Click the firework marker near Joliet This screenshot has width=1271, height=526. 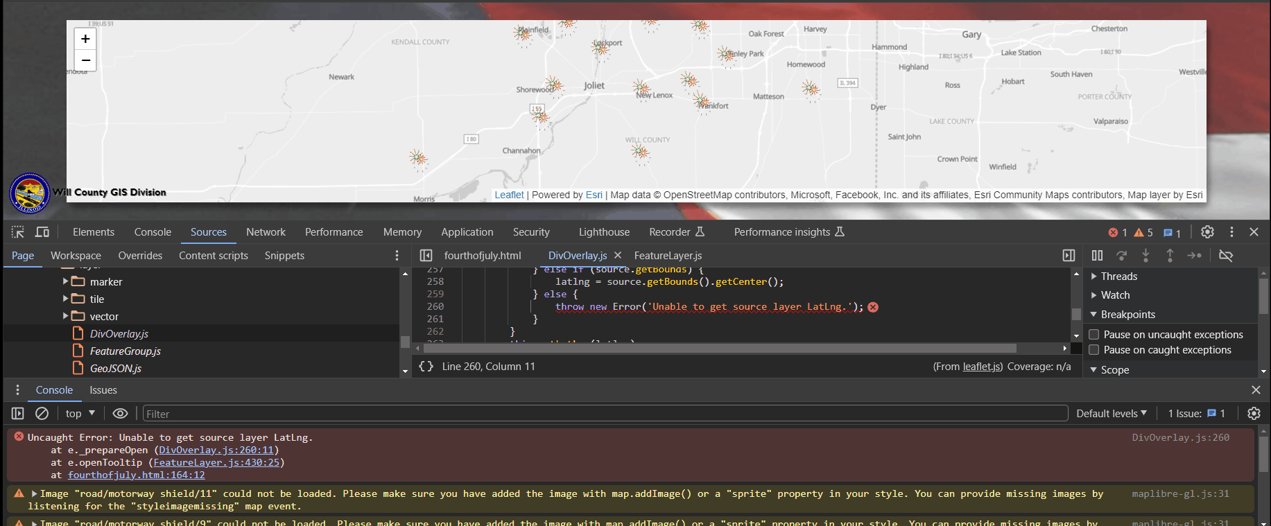(555, 86)
